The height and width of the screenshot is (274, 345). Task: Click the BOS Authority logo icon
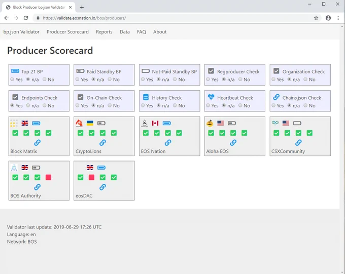tap(14, 168)
